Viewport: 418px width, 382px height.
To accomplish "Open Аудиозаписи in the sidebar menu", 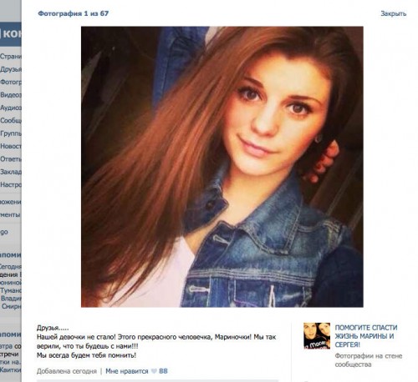I will tap(11, 108).
